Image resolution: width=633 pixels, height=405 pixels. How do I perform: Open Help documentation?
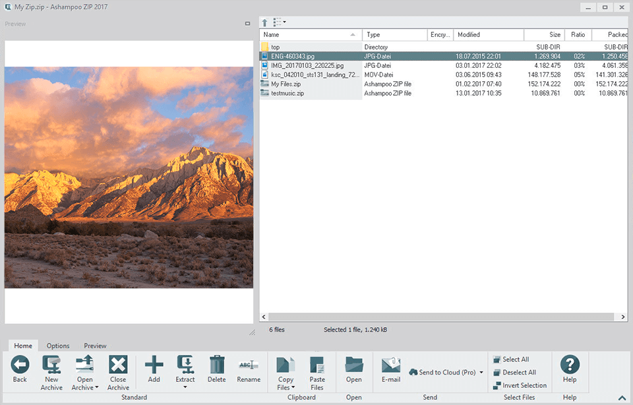(569, 369)
